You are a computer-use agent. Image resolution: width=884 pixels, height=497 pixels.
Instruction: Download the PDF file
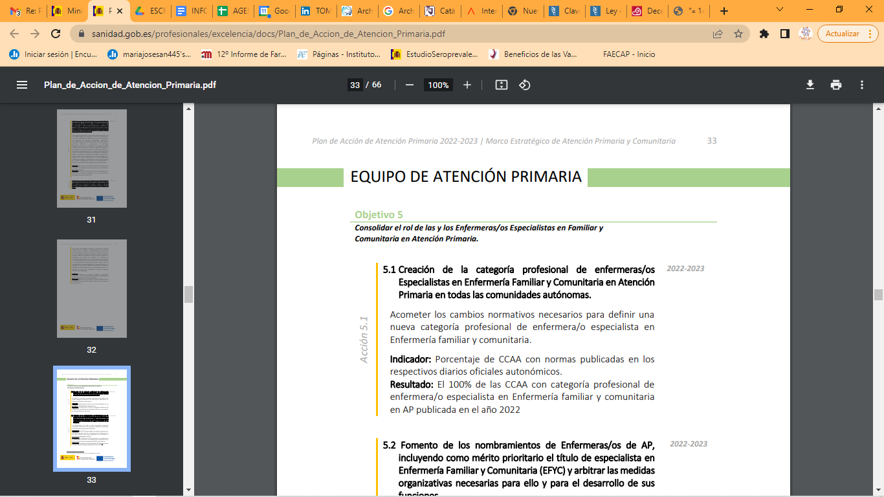tap(810, 85)
